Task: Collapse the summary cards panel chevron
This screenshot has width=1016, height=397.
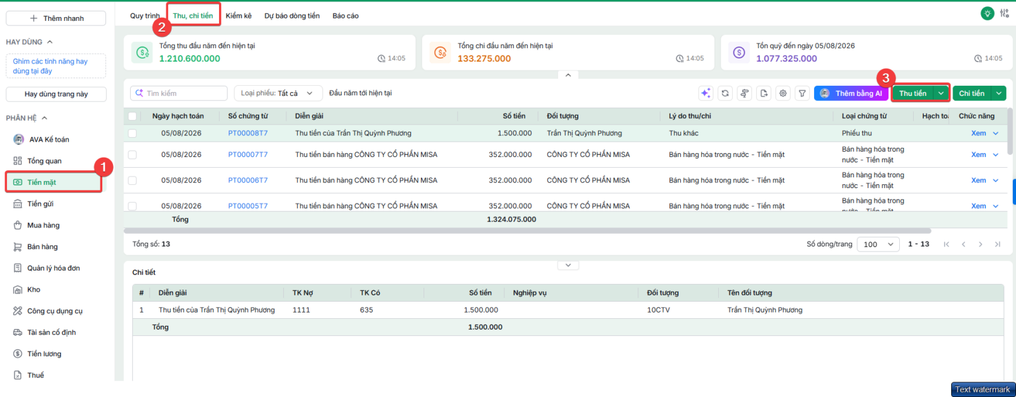Action: tap(568, 75)
